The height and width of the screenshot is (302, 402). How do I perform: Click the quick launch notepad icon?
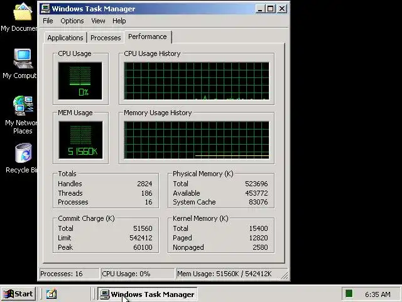click(52, 294)
